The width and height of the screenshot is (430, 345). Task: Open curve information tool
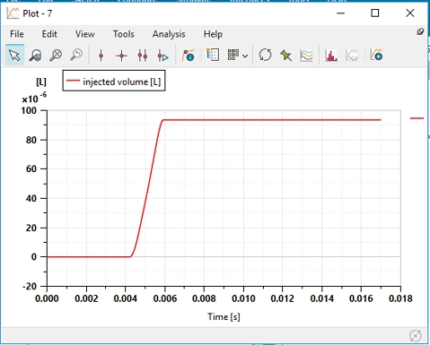click(189, 56)
